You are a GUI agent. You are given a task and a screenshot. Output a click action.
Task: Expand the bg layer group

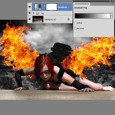(34, 13)
